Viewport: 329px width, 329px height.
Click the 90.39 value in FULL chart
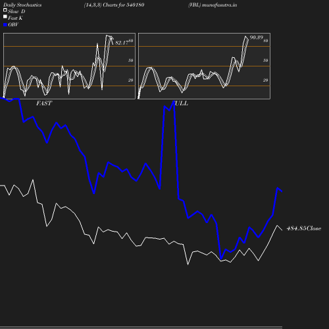[256, 38]
